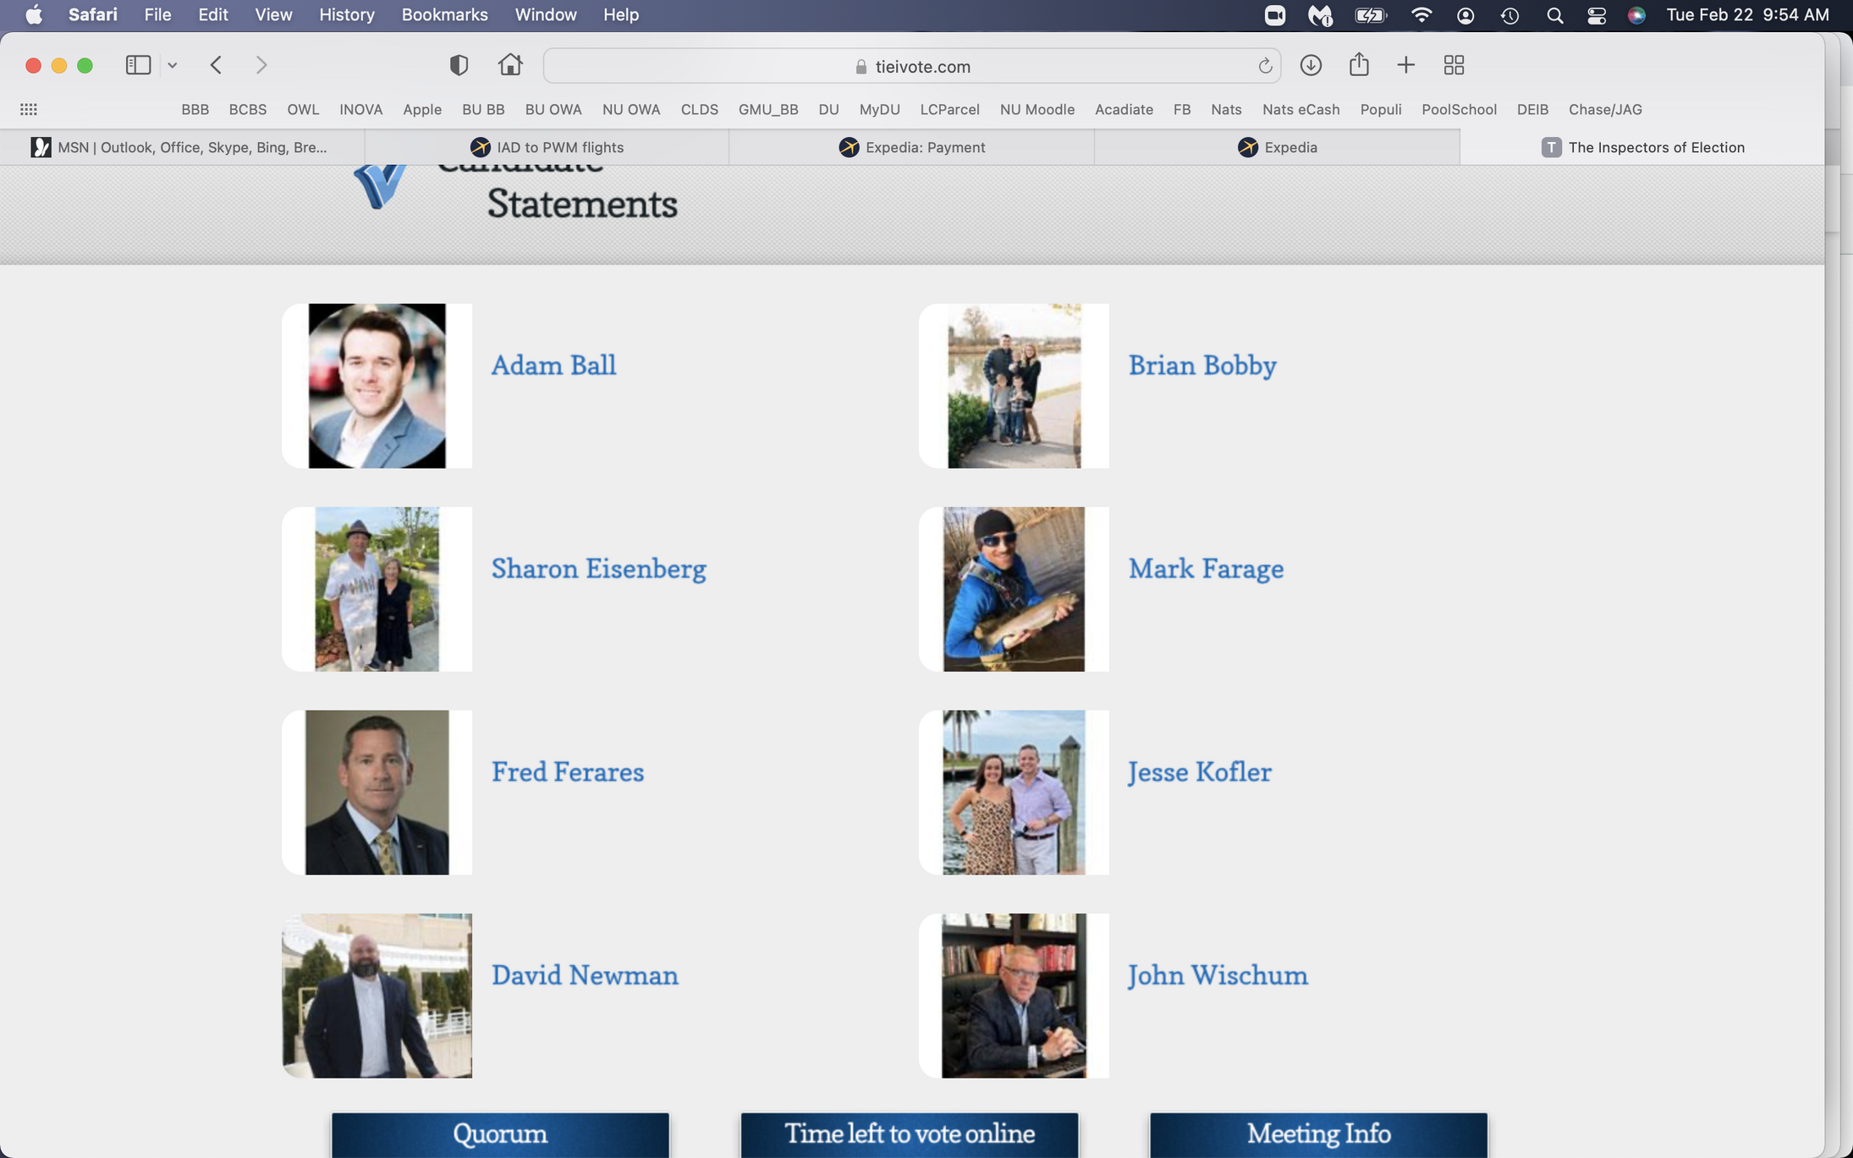Click Mark Farage's photo thumbnail
The height and width of the screenshot is (1158, 1853).
(x=1014, y=590)
